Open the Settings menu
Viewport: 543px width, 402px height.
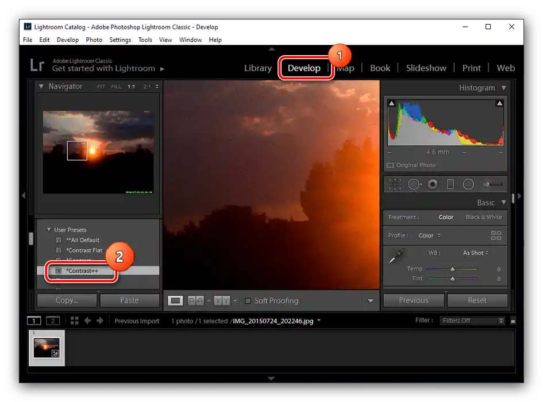120,40
